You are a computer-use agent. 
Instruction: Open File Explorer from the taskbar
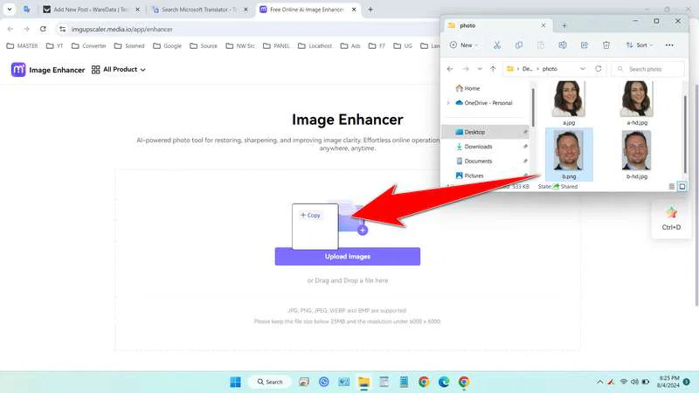[363, 382]
